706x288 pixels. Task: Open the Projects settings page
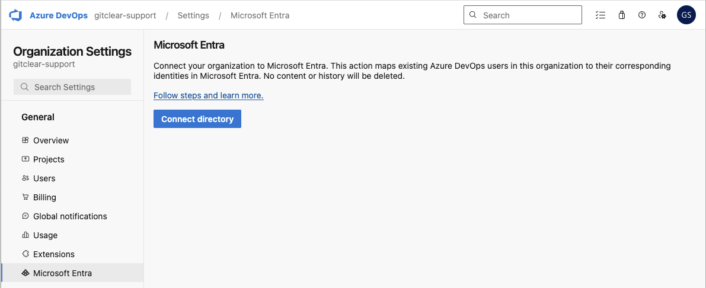click(x=49, y=159)
